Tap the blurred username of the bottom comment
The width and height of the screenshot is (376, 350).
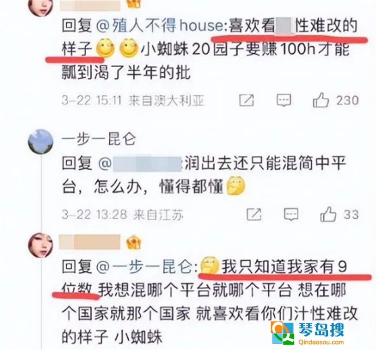[x=90, y=242]
